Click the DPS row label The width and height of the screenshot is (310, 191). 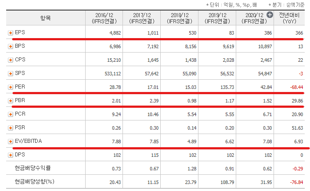coord(20,155)
